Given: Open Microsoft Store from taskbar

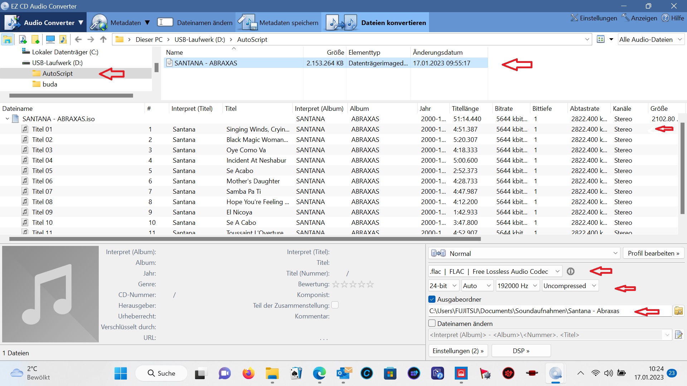Looking at the screenshot, I should coord(390,373).
